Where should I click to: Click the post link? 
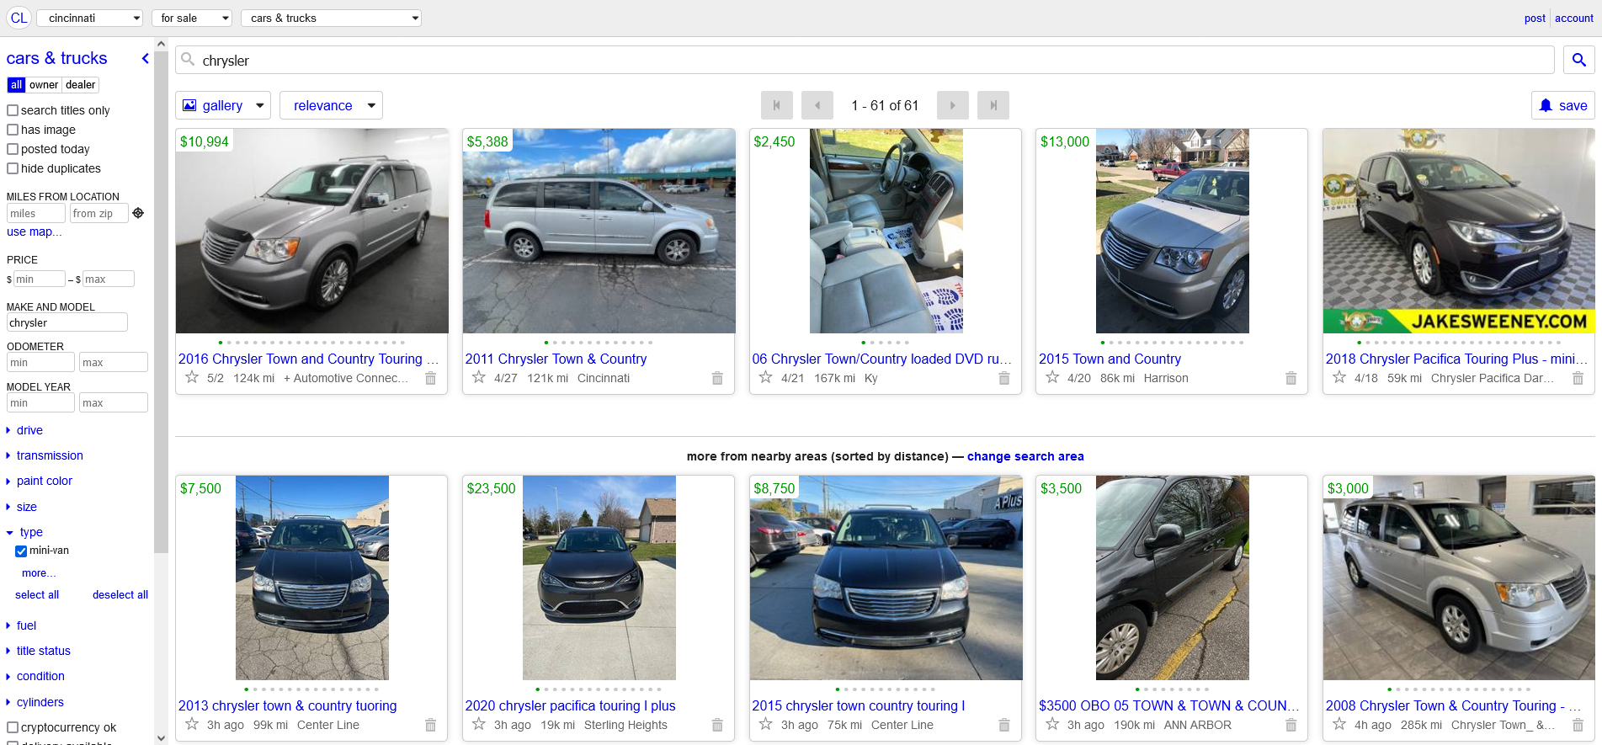[x=1535, y=18]
